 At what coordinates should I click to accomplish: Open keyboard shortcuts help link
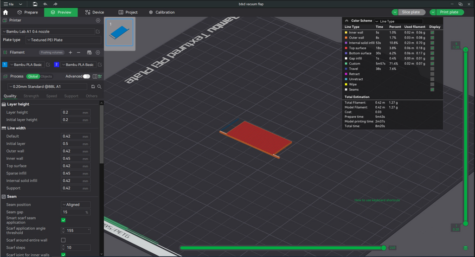pyautogui.click(x=377, y=200)
